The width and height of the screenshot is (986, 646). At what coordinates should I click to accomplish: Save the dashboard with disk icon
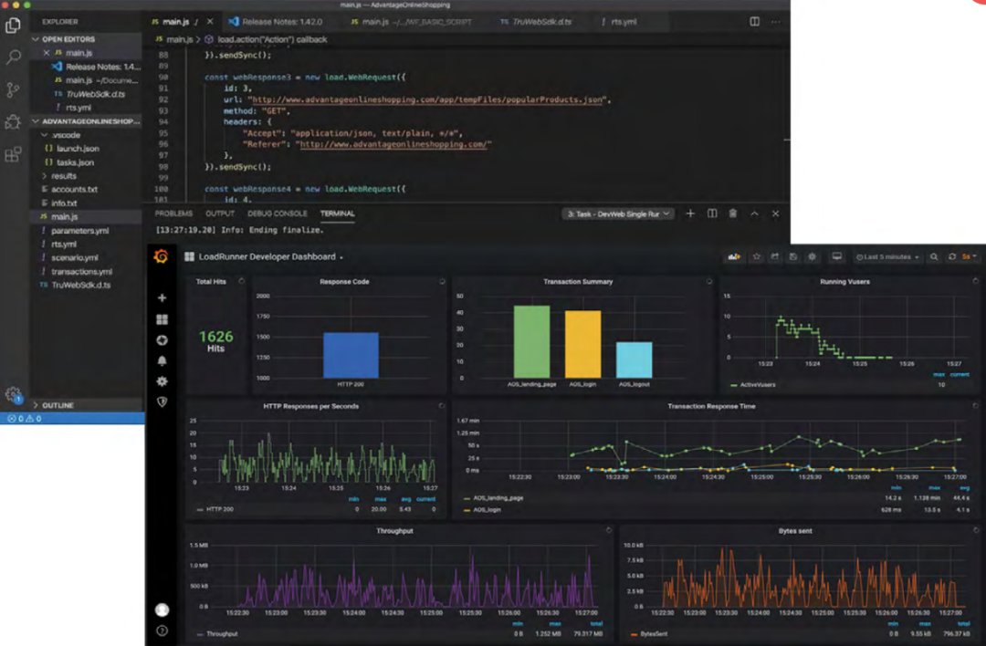[793, 256]
